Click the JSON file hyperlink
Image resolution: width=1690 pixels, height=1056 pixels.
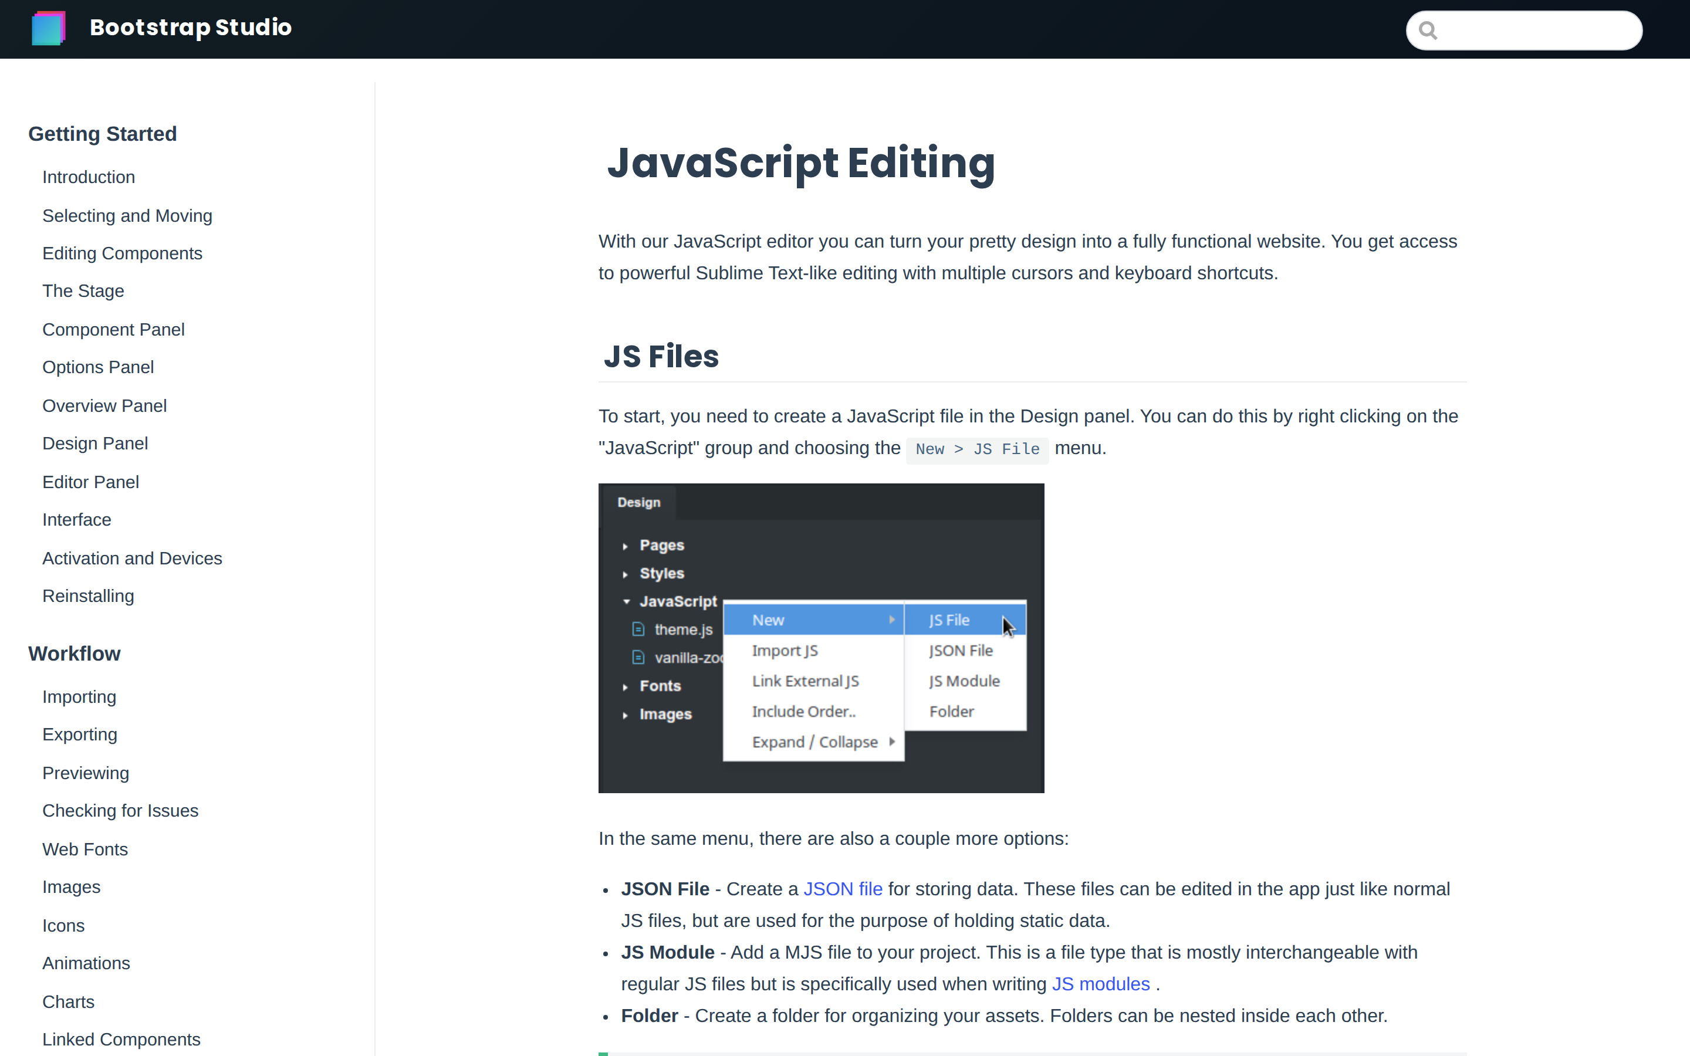[x=843, y=888]
